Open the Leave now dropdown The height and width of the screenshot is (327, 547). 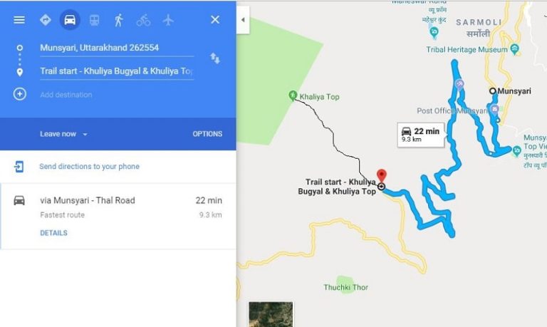63,134
